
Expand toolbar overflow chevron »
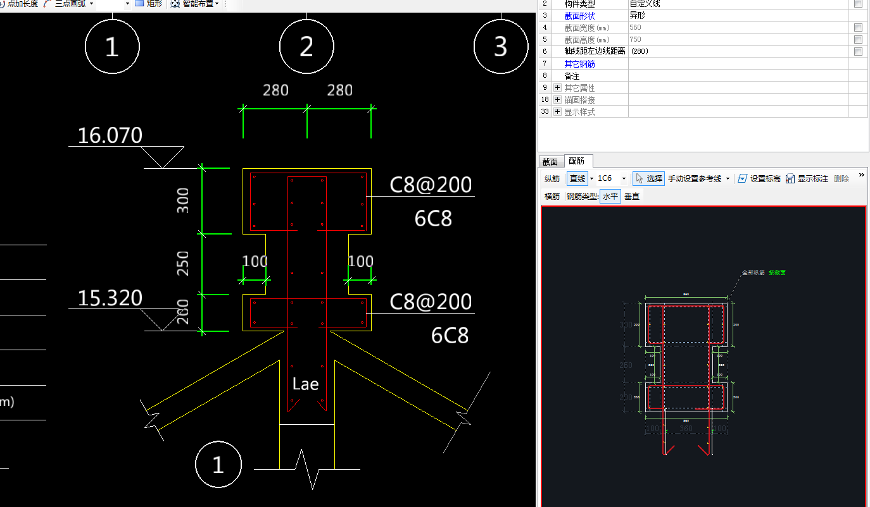click(862, 175)
